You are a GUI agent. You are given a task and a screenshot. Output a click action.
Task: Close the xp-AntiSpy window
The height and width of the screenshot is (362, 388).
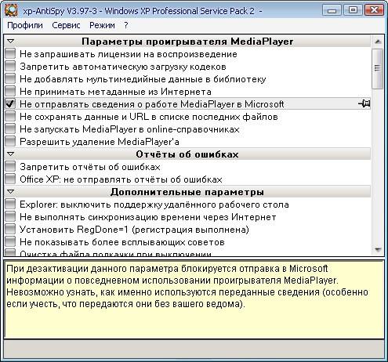coord(374,10)
